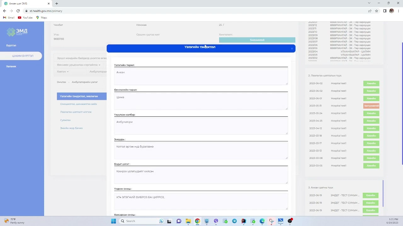
Task: Click in the Үндсэн онош text area
Action: [x=201, y=201]
